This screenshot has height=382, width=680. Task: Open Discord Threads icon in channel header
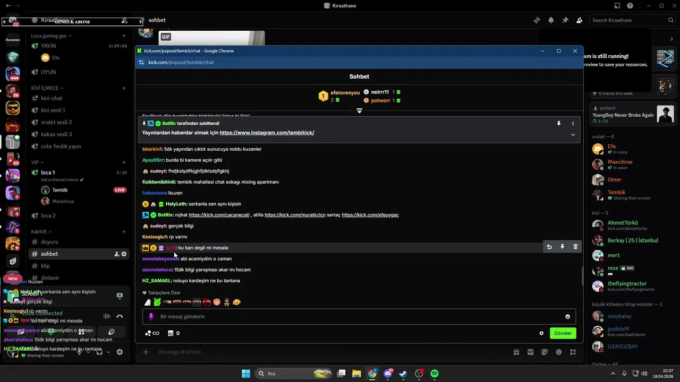point(537,20)
